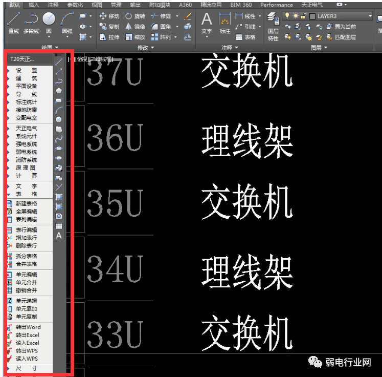Select 合并表格 in the table menu
Screen dimensions: 382x377
26,264
